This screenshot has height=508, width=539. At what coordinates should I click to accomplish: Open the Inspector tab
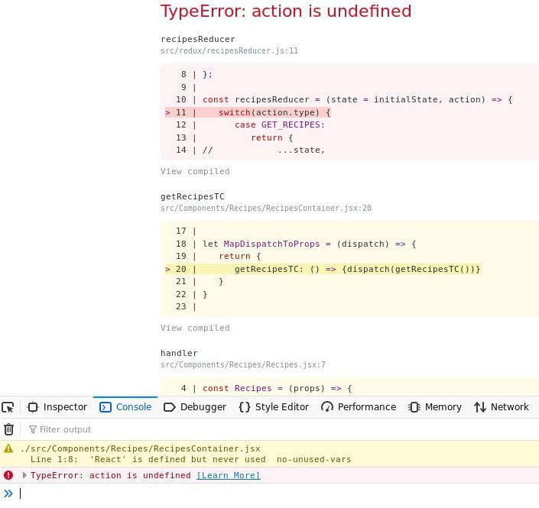(x=57, y=407)
